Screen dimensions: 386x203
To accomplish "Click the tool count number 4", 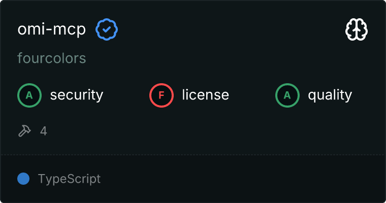I will [44, 131].
